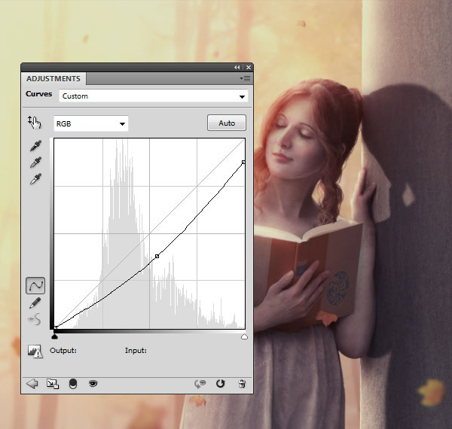Collapse panel with double arrows
This screenshot has width=452, height=429.
[x=237, y=68]
